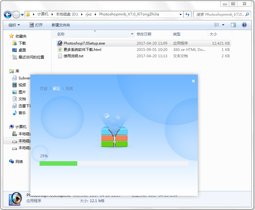Open the view options dropdown arrow
Viewport: 255px width, 210px height.
click(x=223, y=25)
